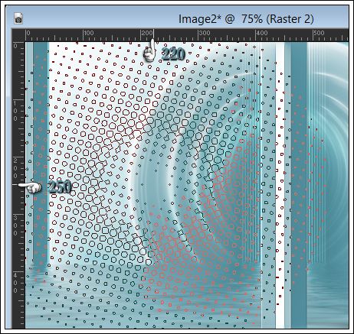Click the white vertical stripe on canvas
The image size is (354, 334).
tap(280, 185)
